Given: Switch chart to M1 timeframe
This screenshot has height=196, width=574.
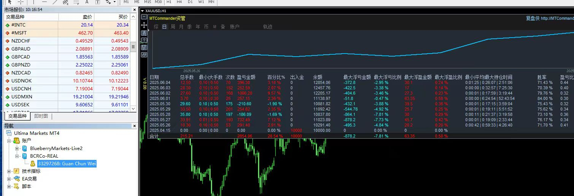Looking at the screenshot, I should pyautogui.click(x=127, y=2).
